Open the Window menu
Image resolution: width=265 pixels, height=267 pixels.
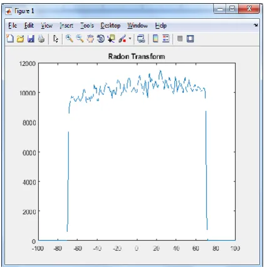tap(138, 26)
